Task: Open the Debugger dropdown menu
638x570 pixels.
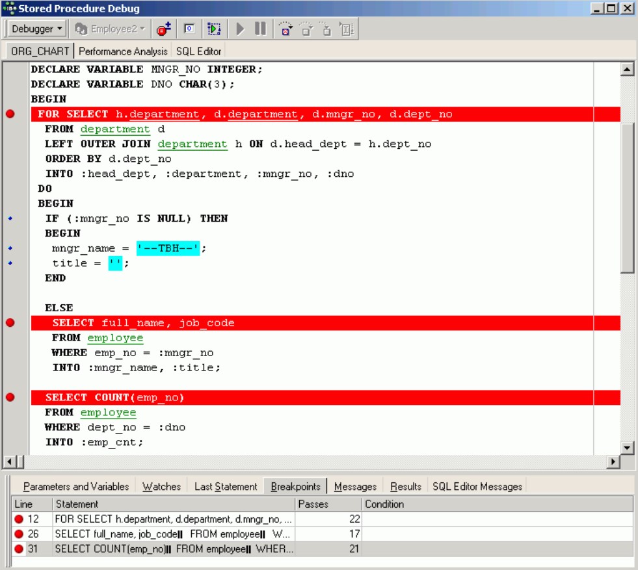Action: pyautogui.click(x=36, y=29)
